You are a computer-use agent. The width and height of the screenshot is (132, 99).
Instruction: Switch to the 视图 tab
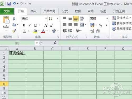tap(103, 11)
